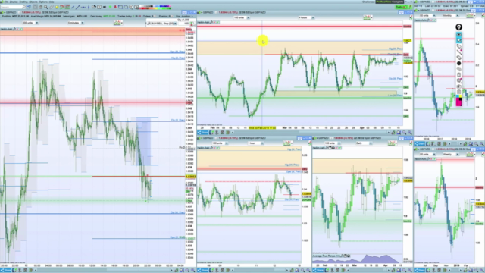Select the magnifier zoom tool in the top toolbar
Screen dimensions: 485x273
[x=46, y=7]
